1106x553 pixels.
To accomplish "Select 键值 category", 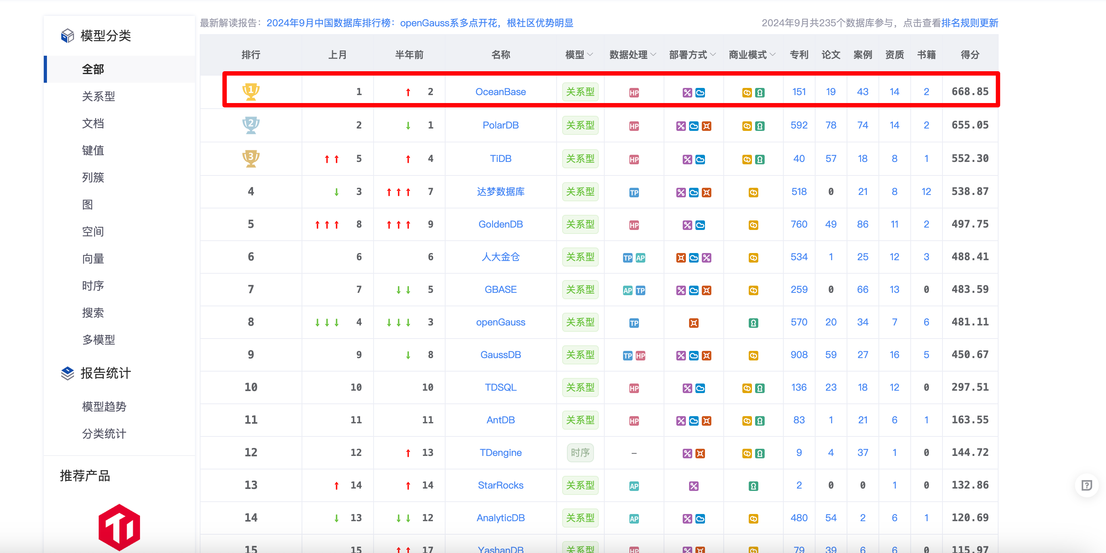I will click(93, 150).
